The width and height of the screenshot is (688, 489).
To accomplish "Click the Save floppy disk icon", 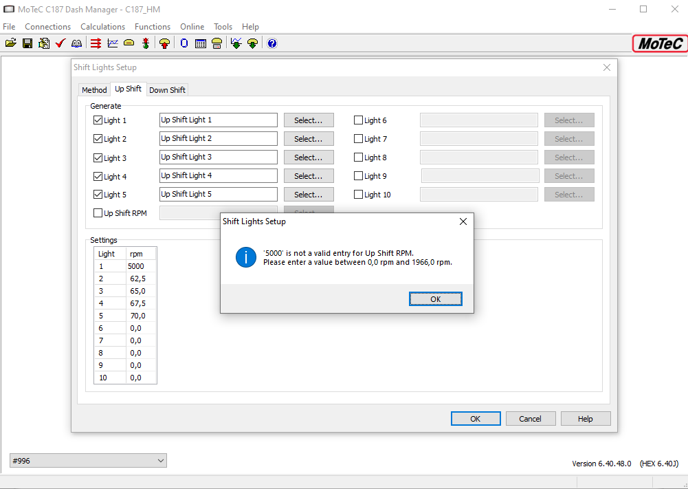I will (27, 43).
